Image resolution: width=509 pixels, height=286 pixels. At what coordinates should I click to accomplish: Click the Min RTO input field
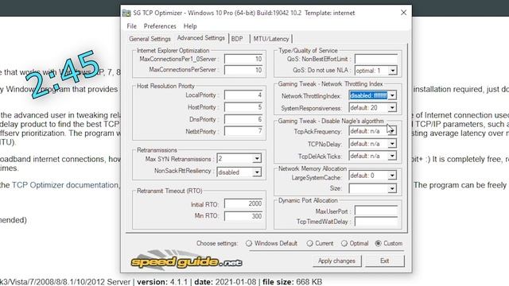[243, 216]
